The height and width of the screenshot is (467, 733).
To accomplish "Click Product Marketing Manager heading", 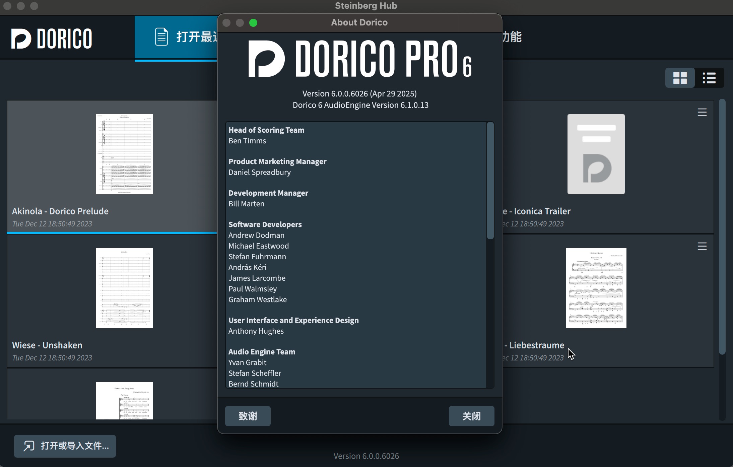I will point(277,161).
